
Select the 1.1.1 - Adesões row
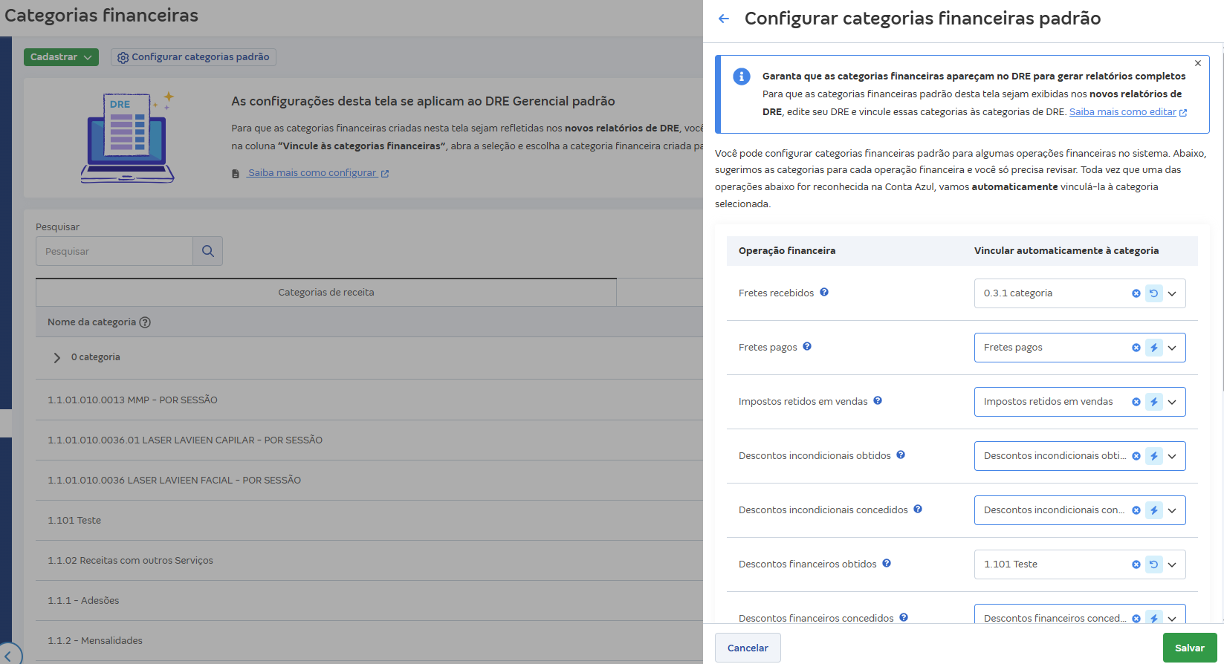[x=369, y=600]
